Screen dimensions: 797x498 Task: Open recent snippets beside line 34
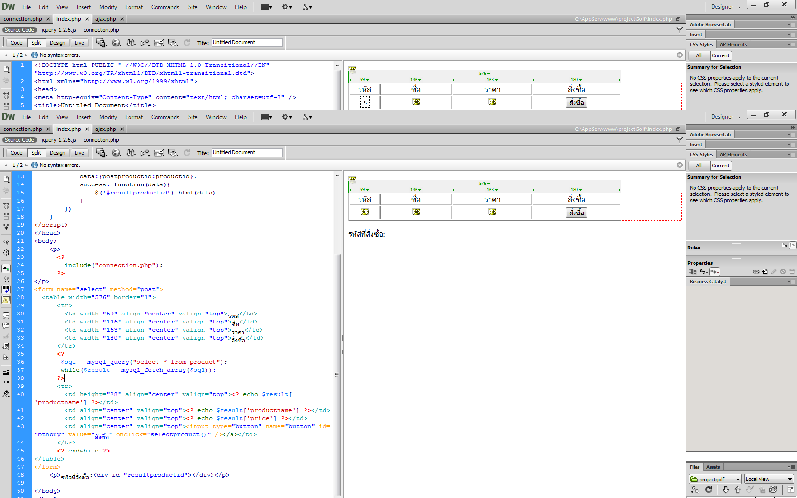click(6, 346)
